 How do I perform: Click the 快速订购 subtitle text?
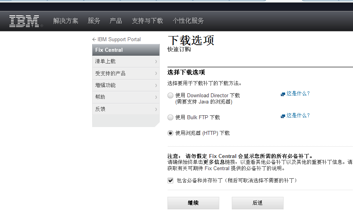point(179,49)
